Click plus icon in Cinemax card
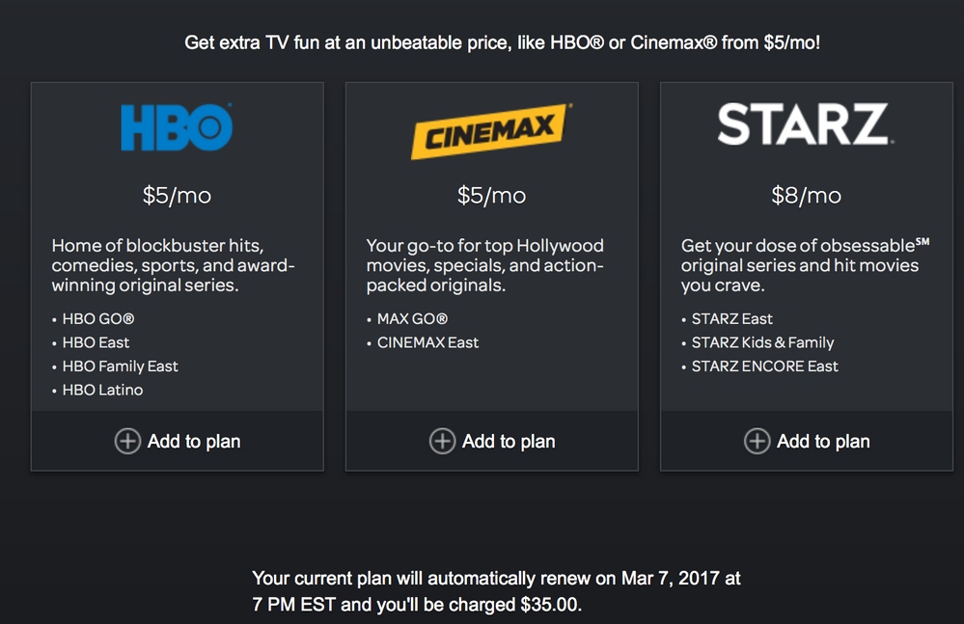964x624 pixels. 442,441
